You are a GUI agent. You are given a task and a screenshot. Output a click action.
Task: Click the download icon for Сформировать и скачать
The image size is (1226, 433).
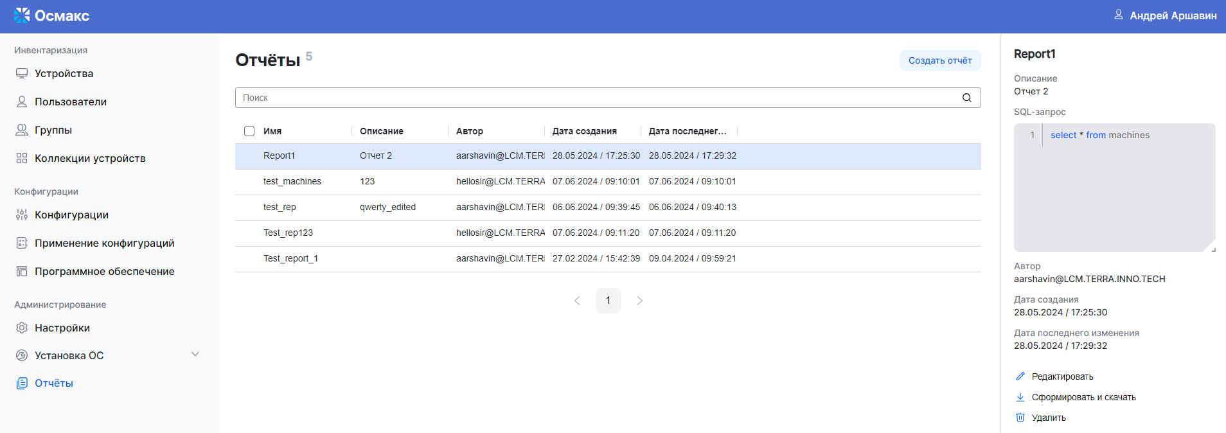tap(1020, 397)
